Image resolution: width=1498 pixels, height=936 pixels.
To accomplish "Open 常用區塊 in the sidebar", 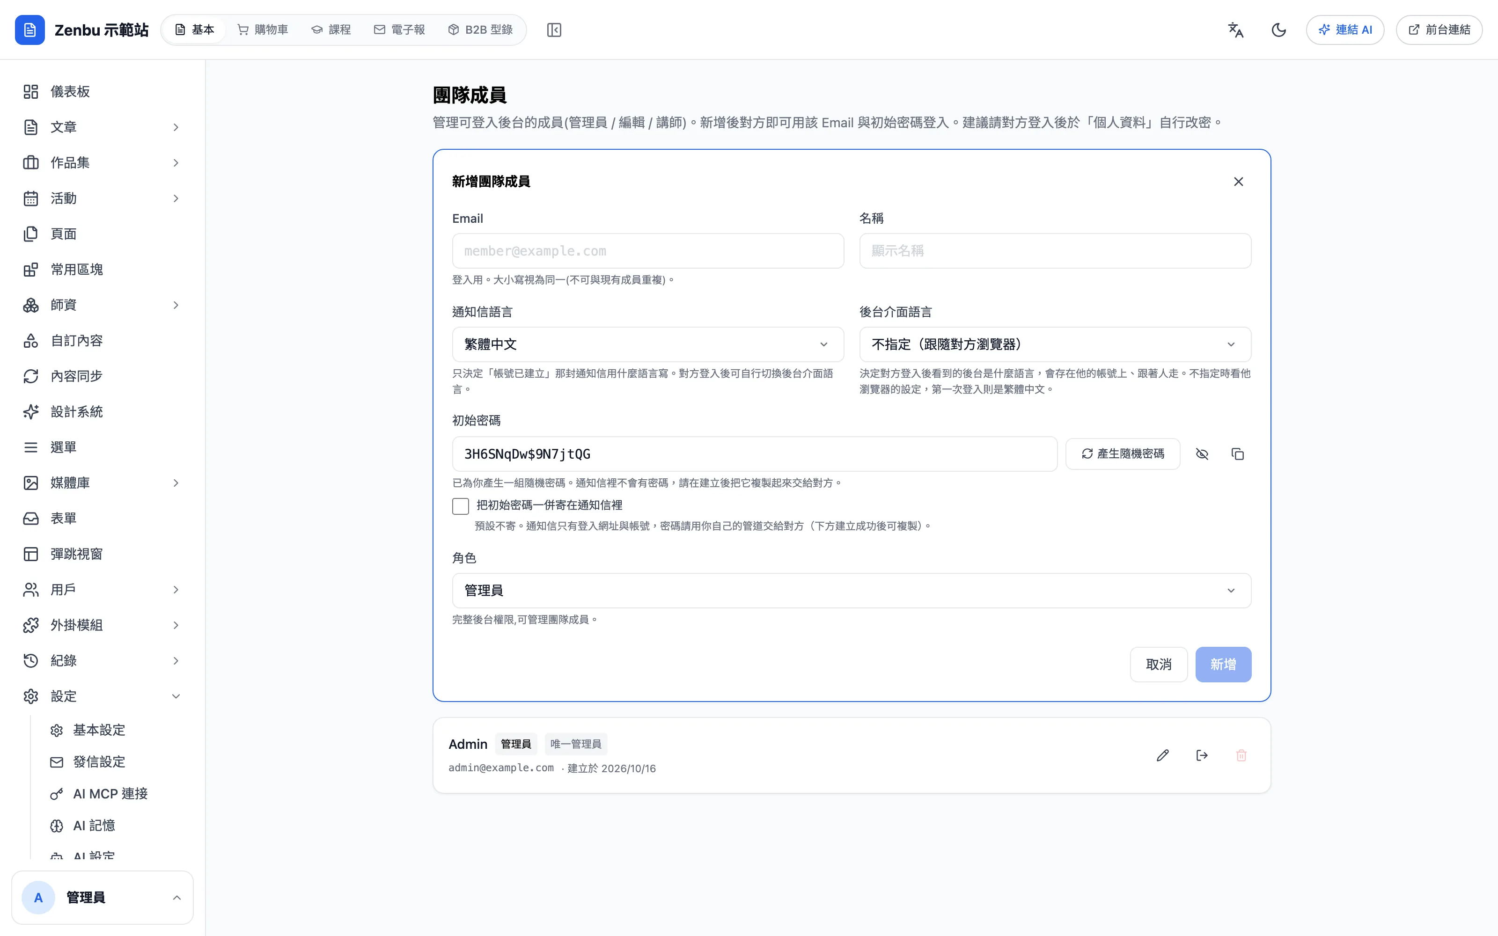I will coord(103,269).
